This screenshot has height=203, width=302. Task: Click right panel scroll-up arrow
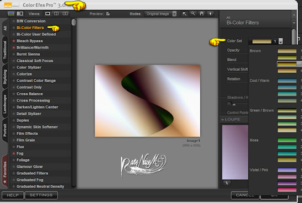coord(294,15)
